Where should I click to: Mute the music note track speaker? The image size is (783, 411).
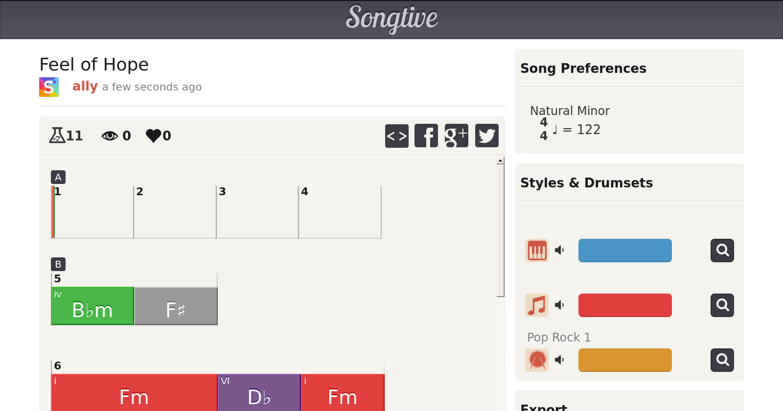point(559,305)
